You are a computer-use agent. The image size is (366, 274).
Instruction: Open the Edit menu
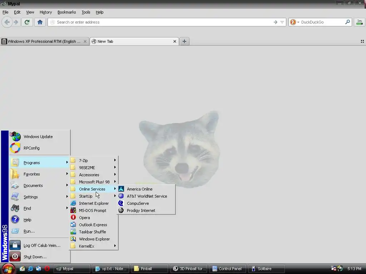coord(17,12)
